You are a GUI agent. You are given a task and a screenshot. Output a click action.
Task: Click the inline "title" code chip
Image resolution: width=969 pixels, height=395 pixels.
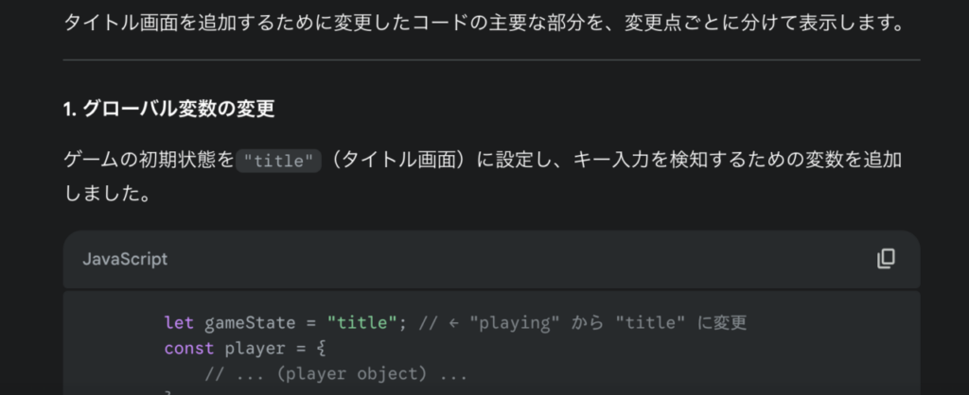coord(278,161)
